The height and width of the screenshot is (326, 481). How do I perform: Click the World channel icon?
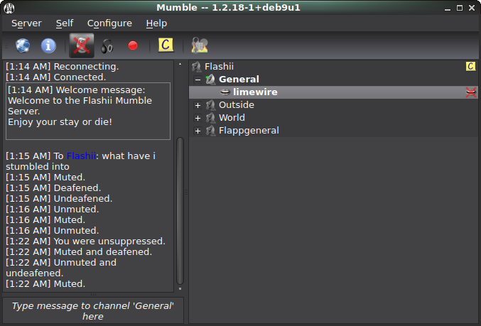tap(210, 118)
